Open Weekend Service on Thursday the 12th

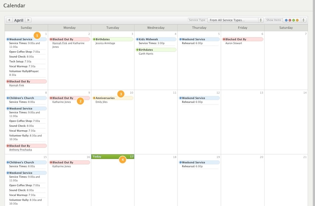pos(199,98)
